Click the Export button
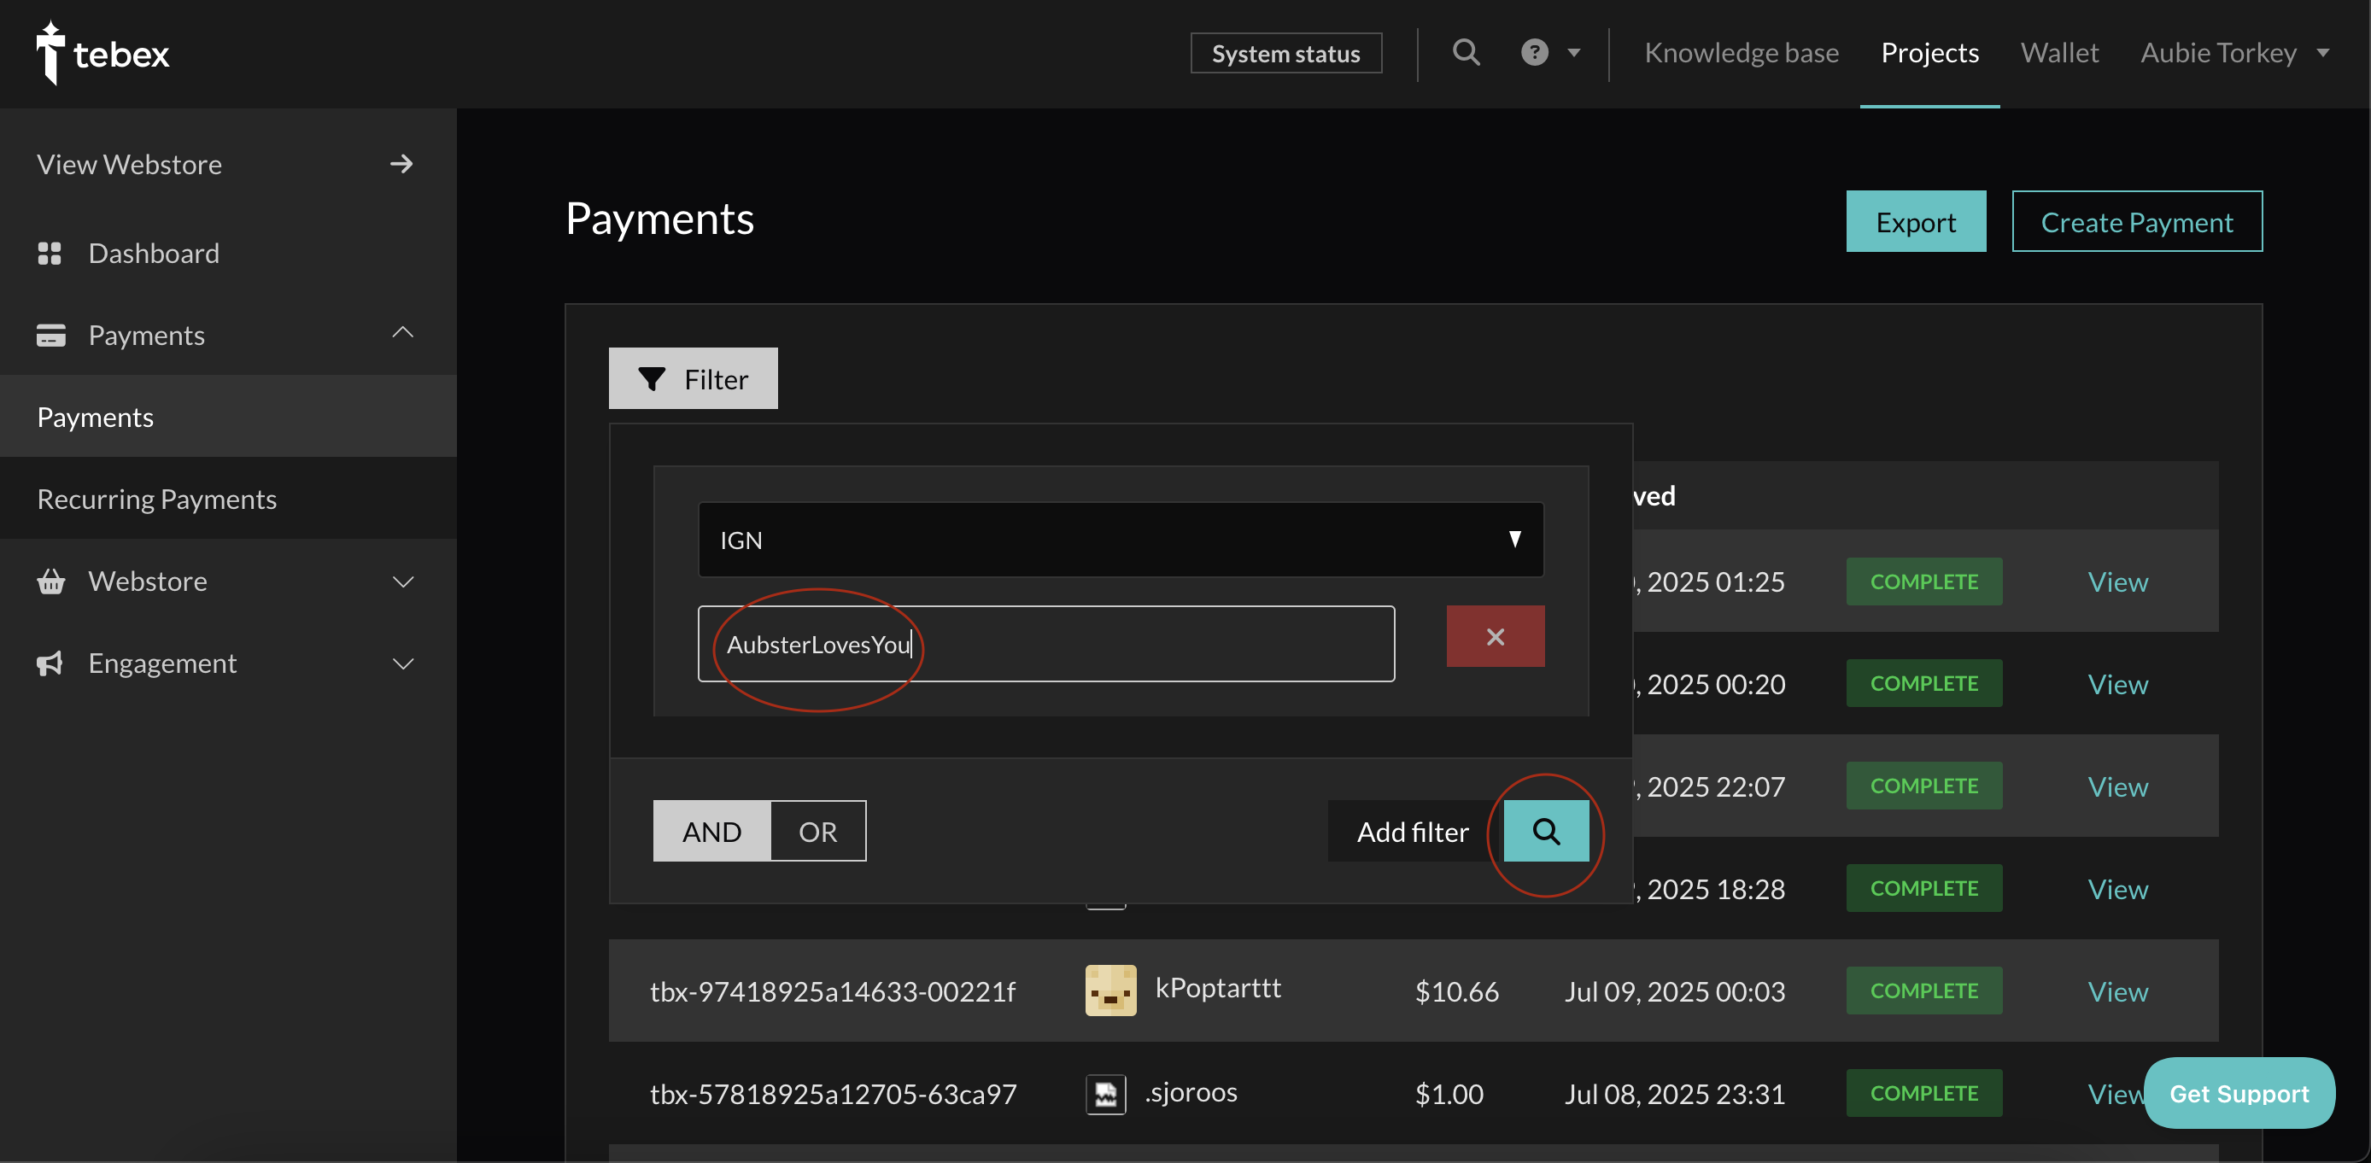This screenshot has width=2371, height=1163. (1916, 222)
